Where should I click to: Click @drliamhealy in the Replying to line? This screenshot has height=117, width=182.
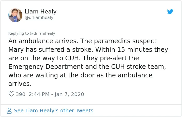click(x=42, y=33)
